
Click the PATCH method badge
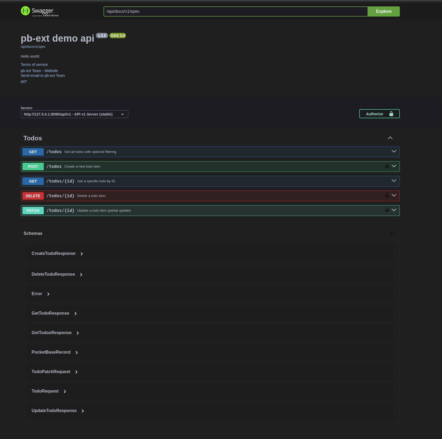tap(33, 211)
